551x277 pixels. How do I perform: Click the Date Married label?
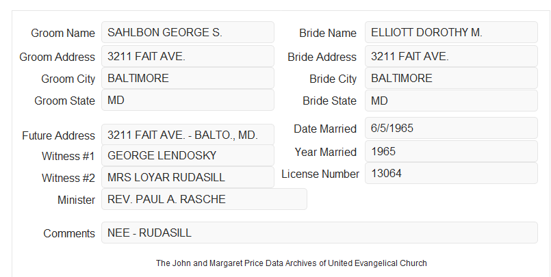[x=325, y=129]
